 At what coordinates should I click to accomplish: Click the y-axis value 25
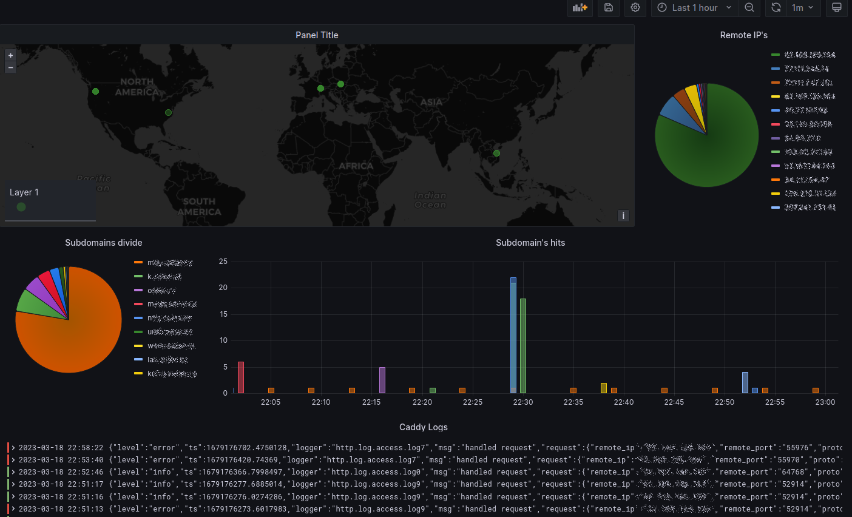[223, 262]
